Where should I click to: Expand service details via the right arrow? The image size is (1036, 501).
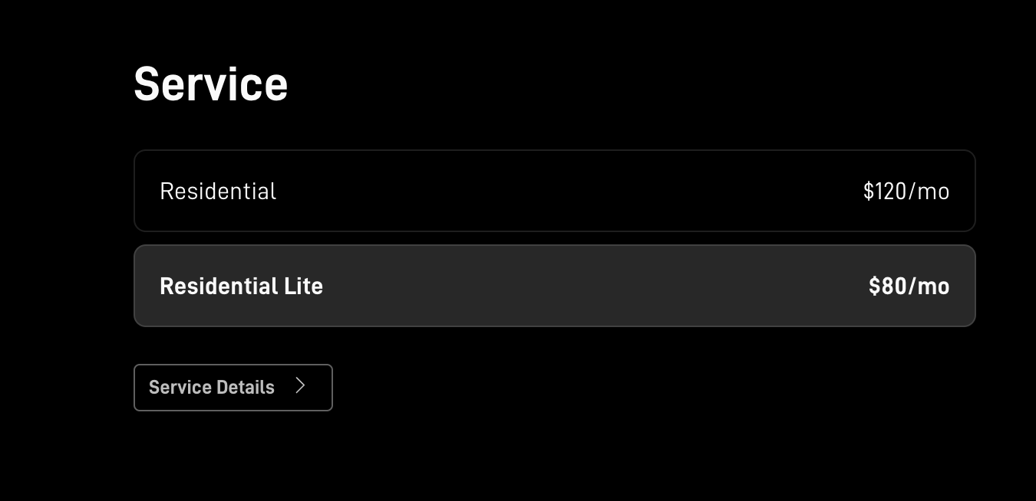click(x=300, y=386)
